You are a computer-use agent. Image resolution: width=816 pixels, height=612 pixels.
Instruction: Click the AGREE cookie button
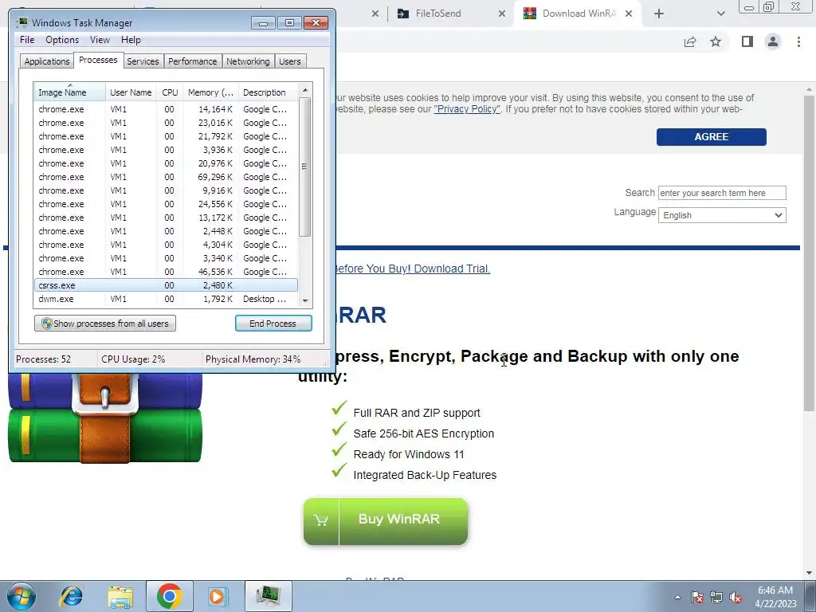pos(711,137)
